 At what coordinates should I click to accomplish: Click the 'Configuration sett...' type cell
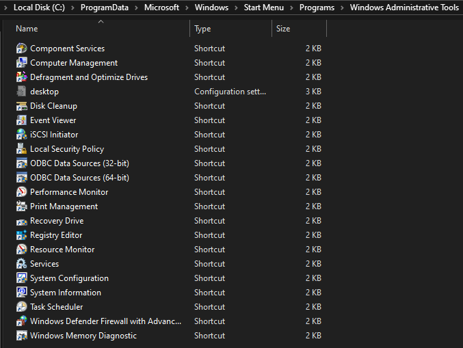tap(230, 92)
